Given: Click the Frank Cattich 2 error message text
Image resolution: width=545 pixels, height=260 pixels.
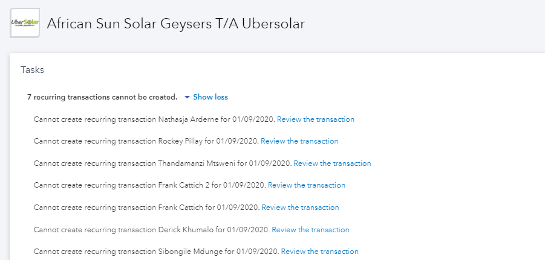Looking at the screenshot, I should pos(150,185).
